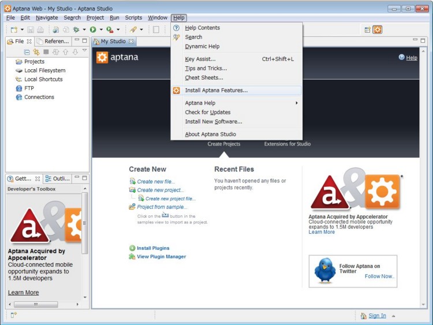This screenshot has width=433, height=325.
Task: Click the globe page preview toolbar icon
Action: coord(56,29)
